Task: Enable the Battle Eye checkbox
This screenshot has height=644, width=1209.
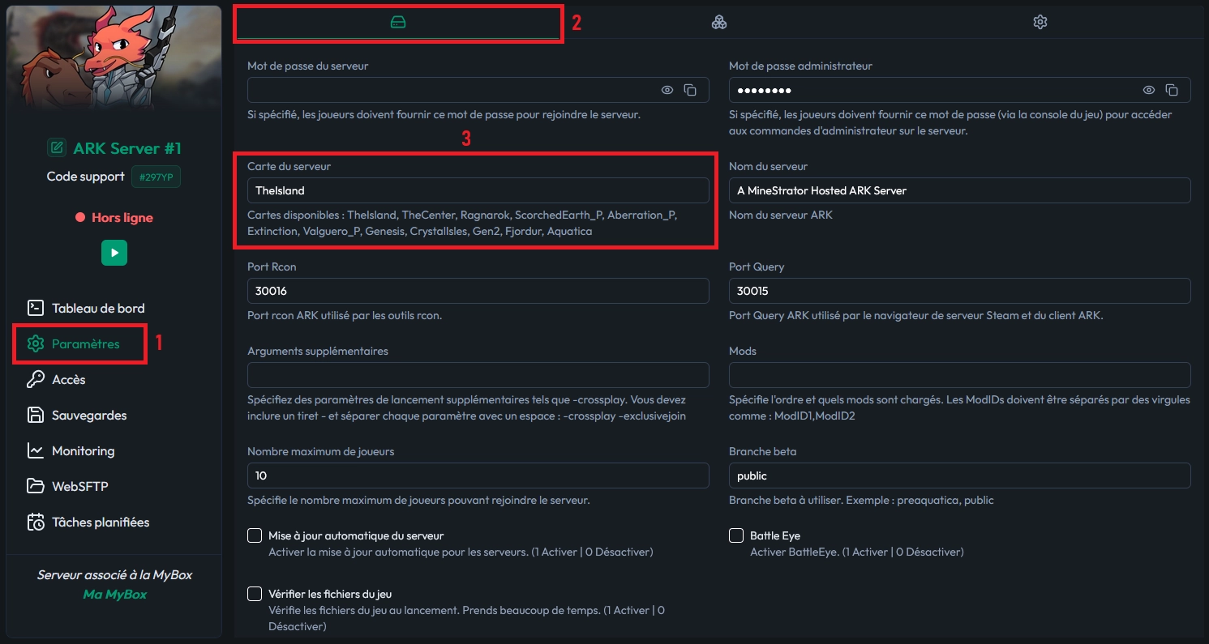Action: tap(736, 535)
